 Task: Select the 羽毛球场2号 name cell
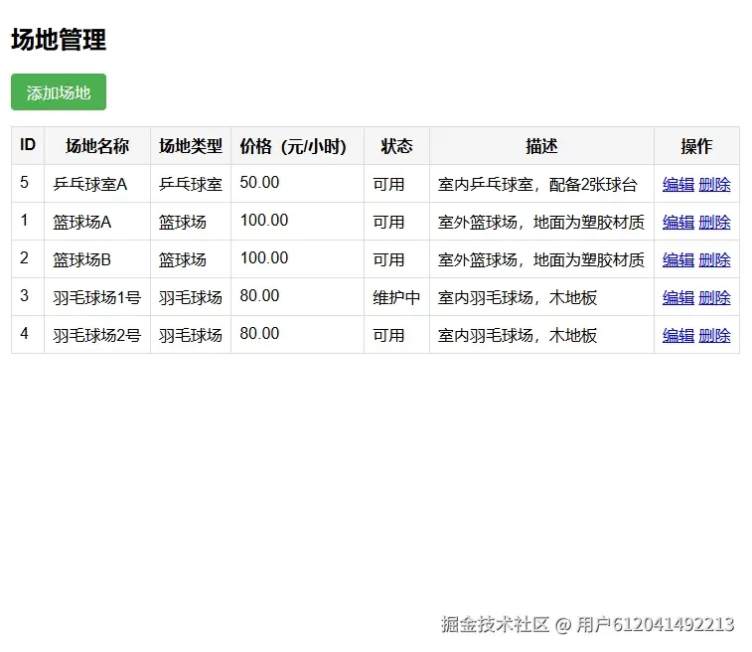97,335
